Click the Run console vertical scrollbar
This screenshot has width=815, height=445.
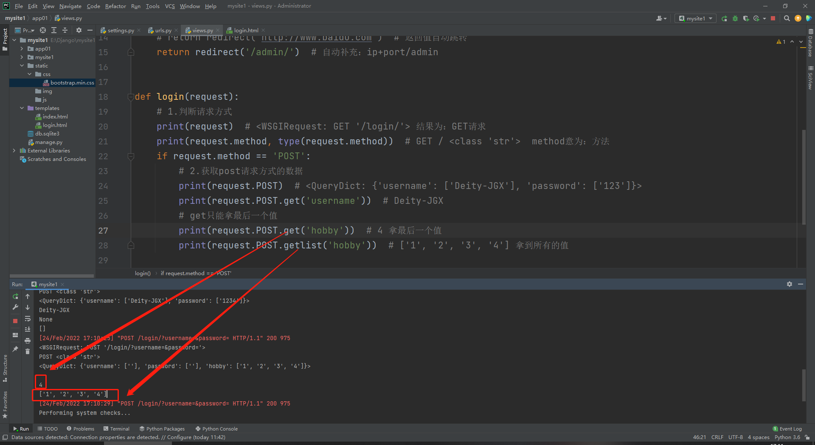click(804, 385)
